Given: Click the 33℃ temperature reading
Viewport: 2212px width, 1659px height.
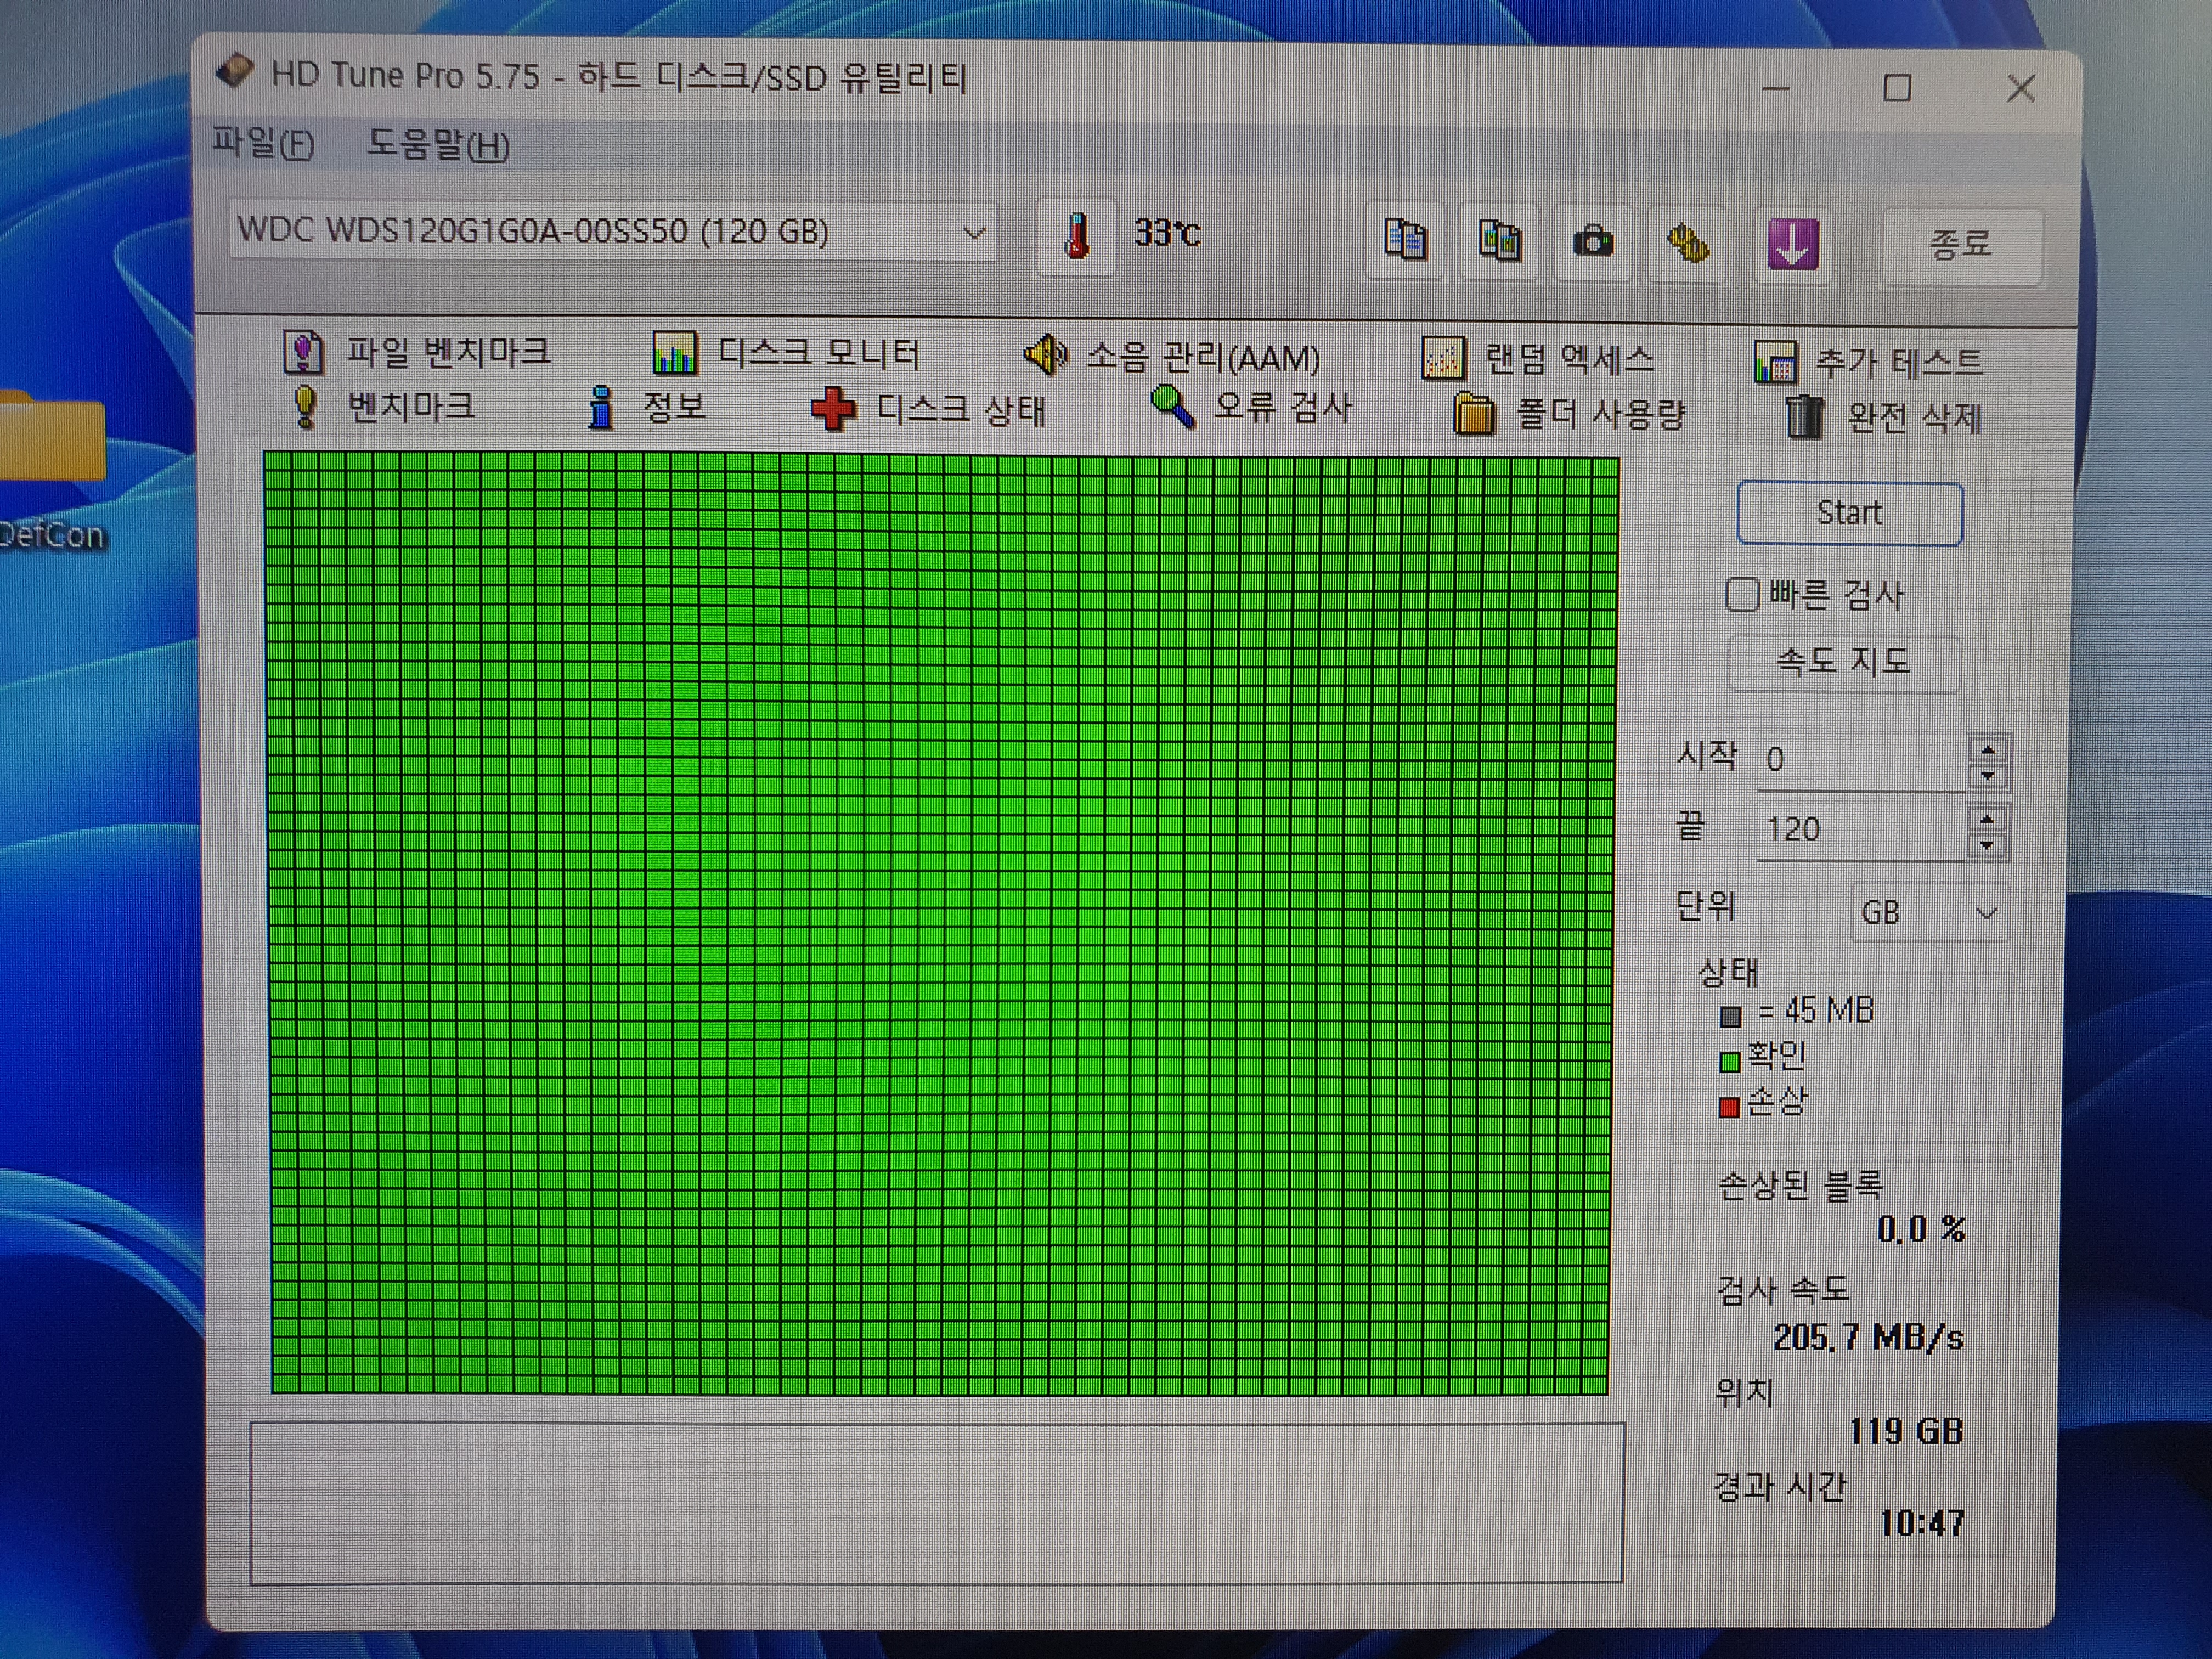Looking at the screenshot, I should pyautogui.click(x=1167, y=234).
